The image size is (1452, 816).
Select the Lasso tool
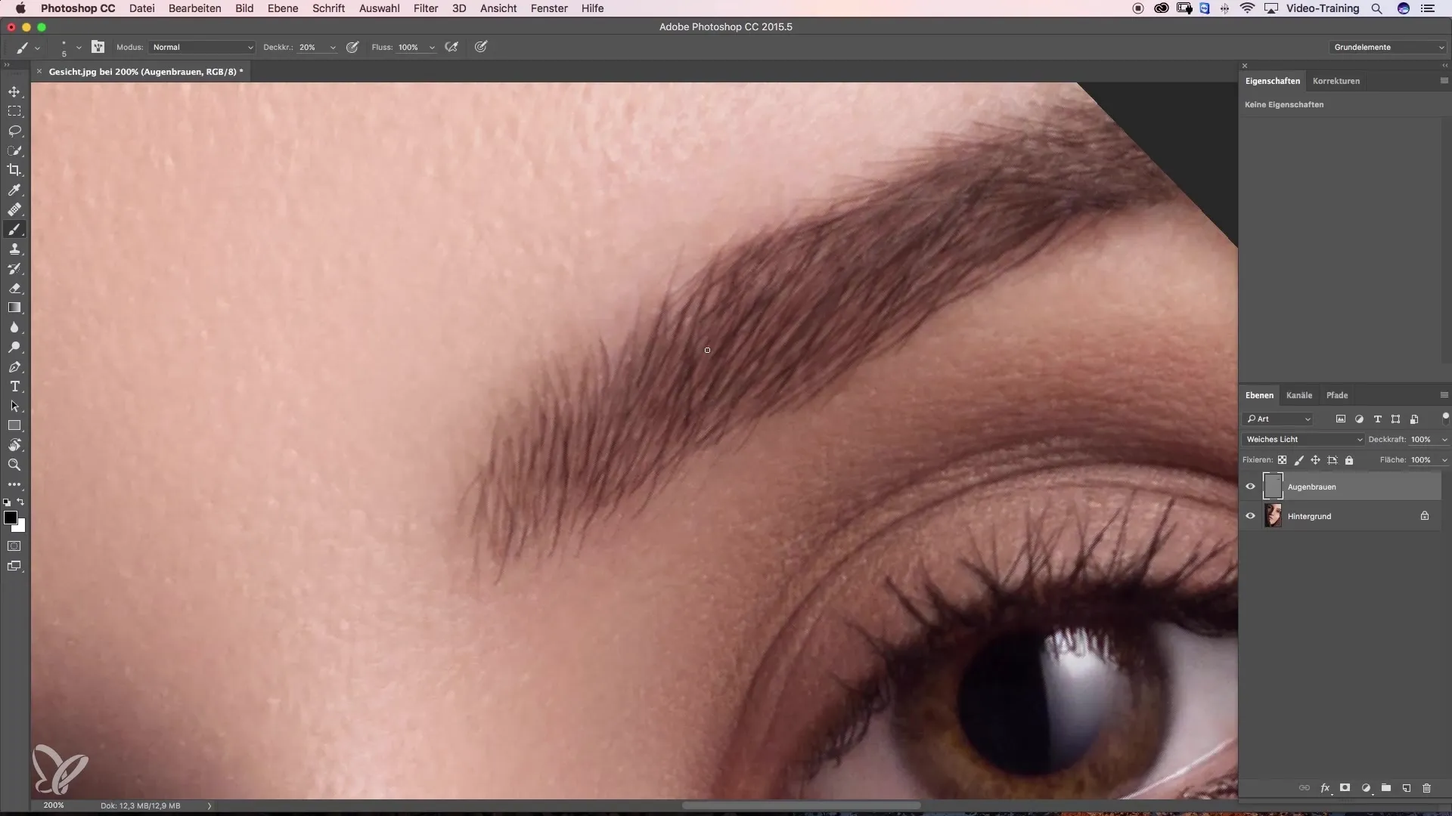pos(14,131)
